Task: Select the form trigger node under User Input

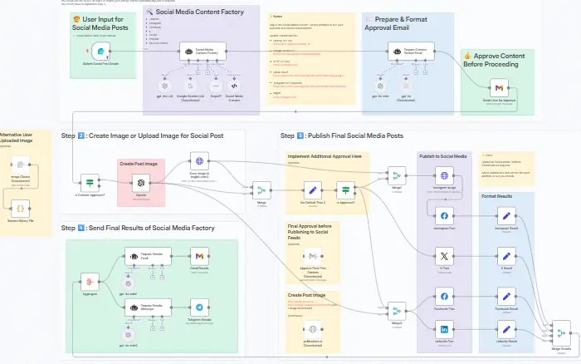Action: point(100,52)
